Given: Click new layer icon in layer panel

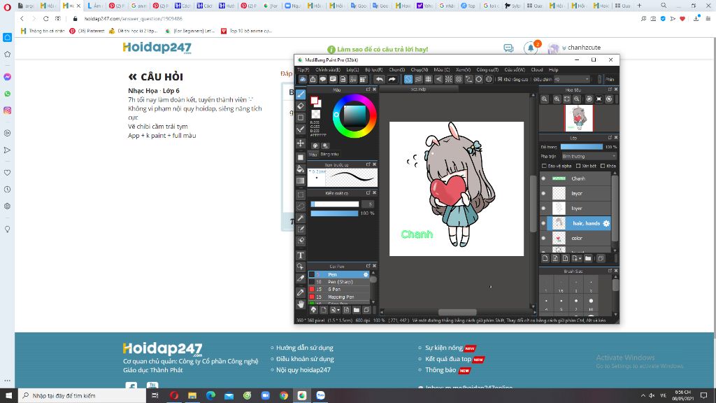Looking at the screenshot, I should [x=545, y=258].
